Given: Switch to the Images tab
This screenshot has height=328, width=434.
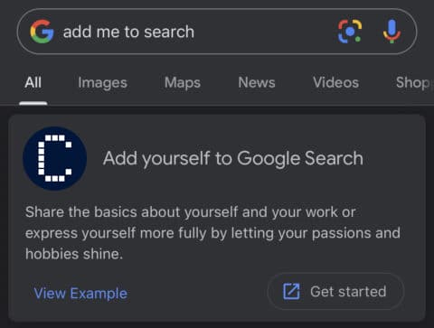Looking at the screenshot, I should pyautogui.click(x=102, y=83).
